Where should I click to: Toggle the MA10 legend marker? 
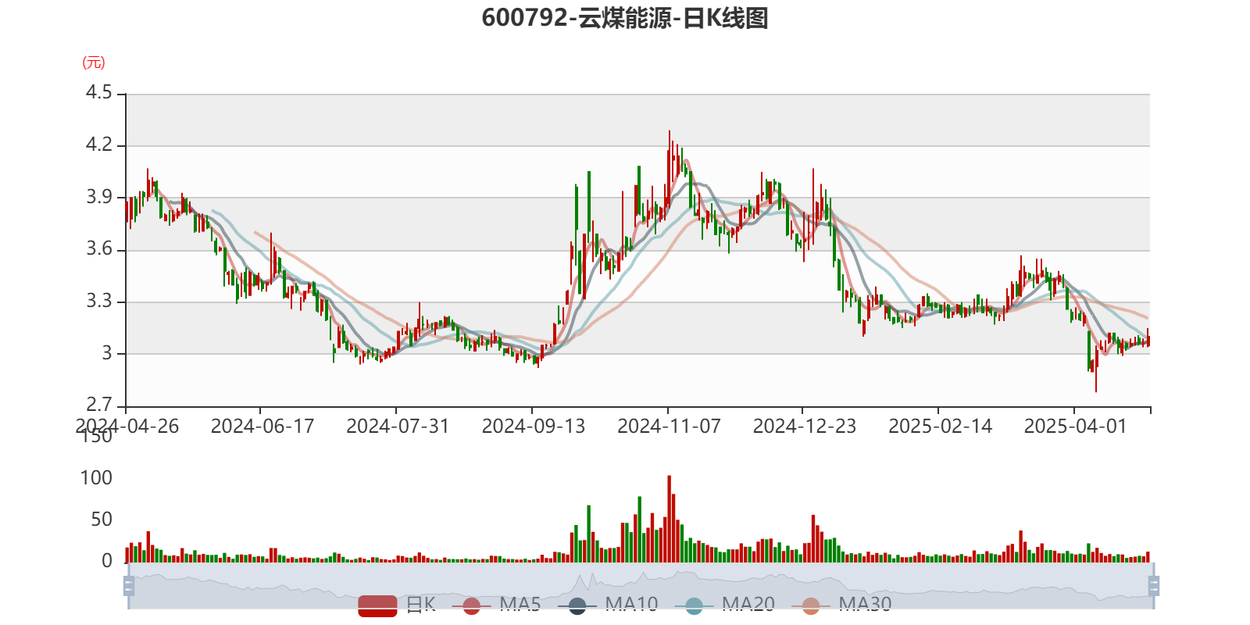577,605
